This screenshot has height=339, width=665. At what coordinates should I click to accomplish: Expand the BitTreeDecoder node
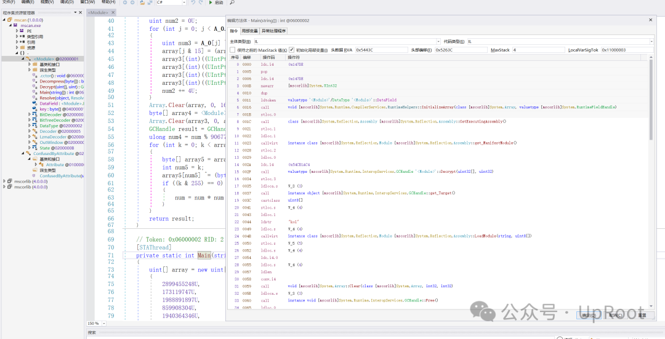pos(30,120)
